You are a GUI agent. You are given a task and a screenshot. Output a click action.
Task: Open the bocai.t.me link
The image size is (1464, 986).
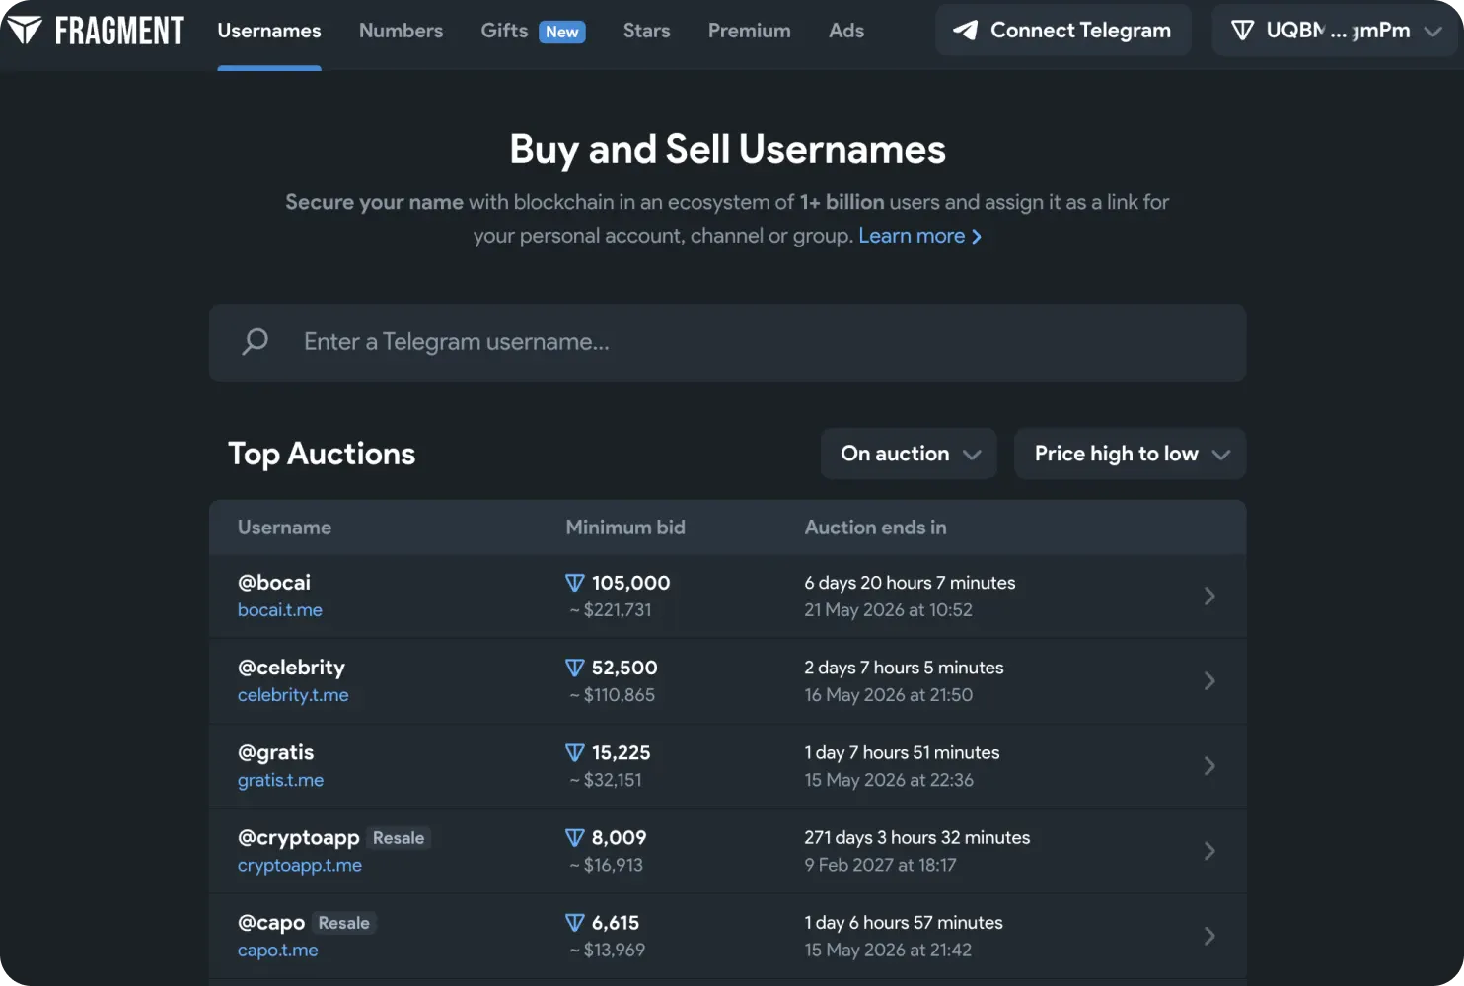pos(280,610)
